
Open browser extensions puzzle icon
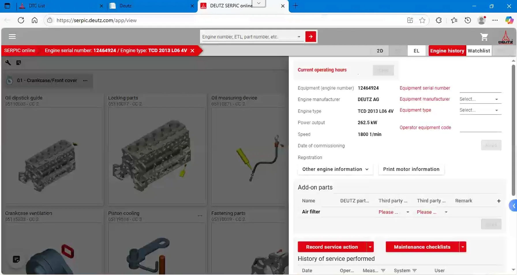point(439,20)
